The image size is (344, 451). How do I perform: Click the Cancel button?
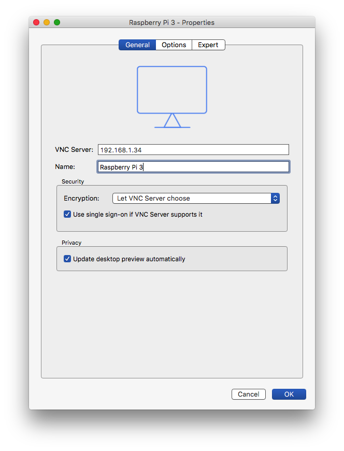tap(248, 394)
